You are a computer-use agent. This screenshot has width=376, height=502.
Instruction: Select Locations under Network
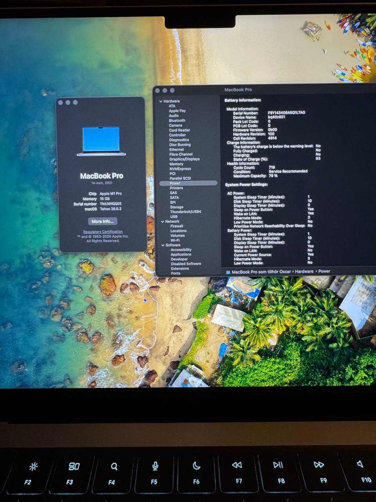(x=178, y=231)
